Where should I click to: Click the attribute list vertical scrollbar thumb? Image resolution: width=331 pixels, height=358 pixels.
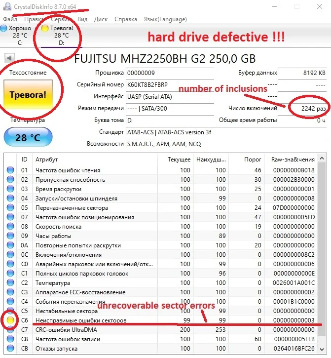tap(322, 249)
